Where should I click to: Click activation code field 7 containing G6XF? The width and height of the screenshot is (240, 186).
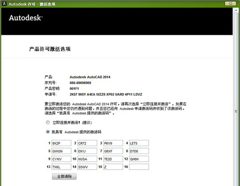pyautogui.click(x=113, y=151)
